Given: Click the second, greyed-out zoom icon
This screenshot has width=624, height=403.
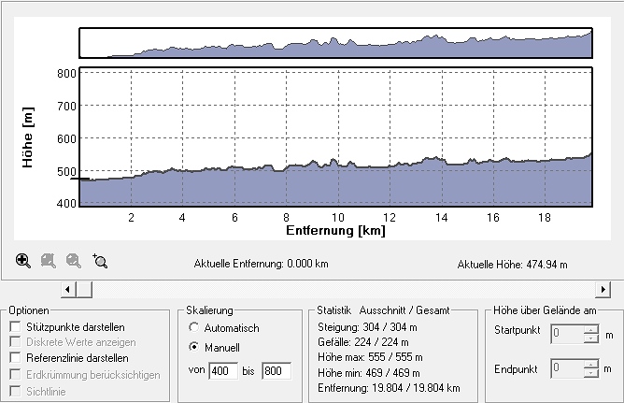Looking at the screenshot, I should pyautogui.click(x=49, y=262).
